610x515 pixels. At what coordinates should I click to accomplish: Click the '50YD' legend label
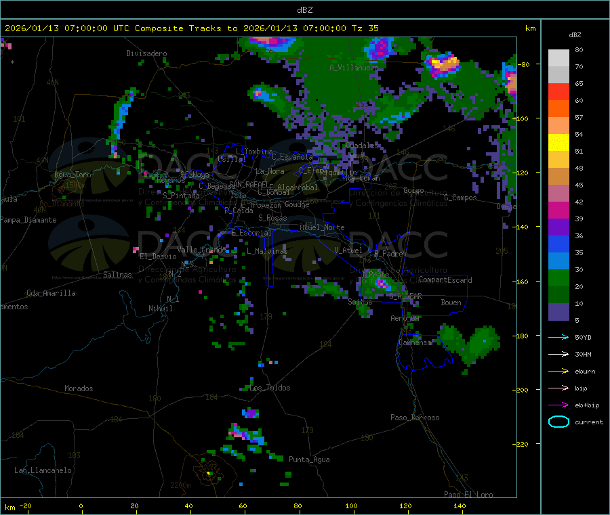coord(583,337)
